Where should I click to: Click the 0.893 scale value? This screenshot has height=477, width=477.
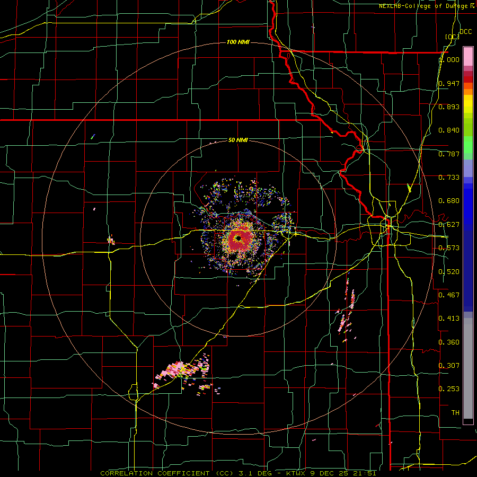[449, 107]
